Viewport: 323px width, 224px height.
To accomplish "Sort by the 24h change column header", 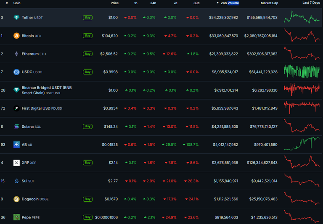I will (153, 3).
